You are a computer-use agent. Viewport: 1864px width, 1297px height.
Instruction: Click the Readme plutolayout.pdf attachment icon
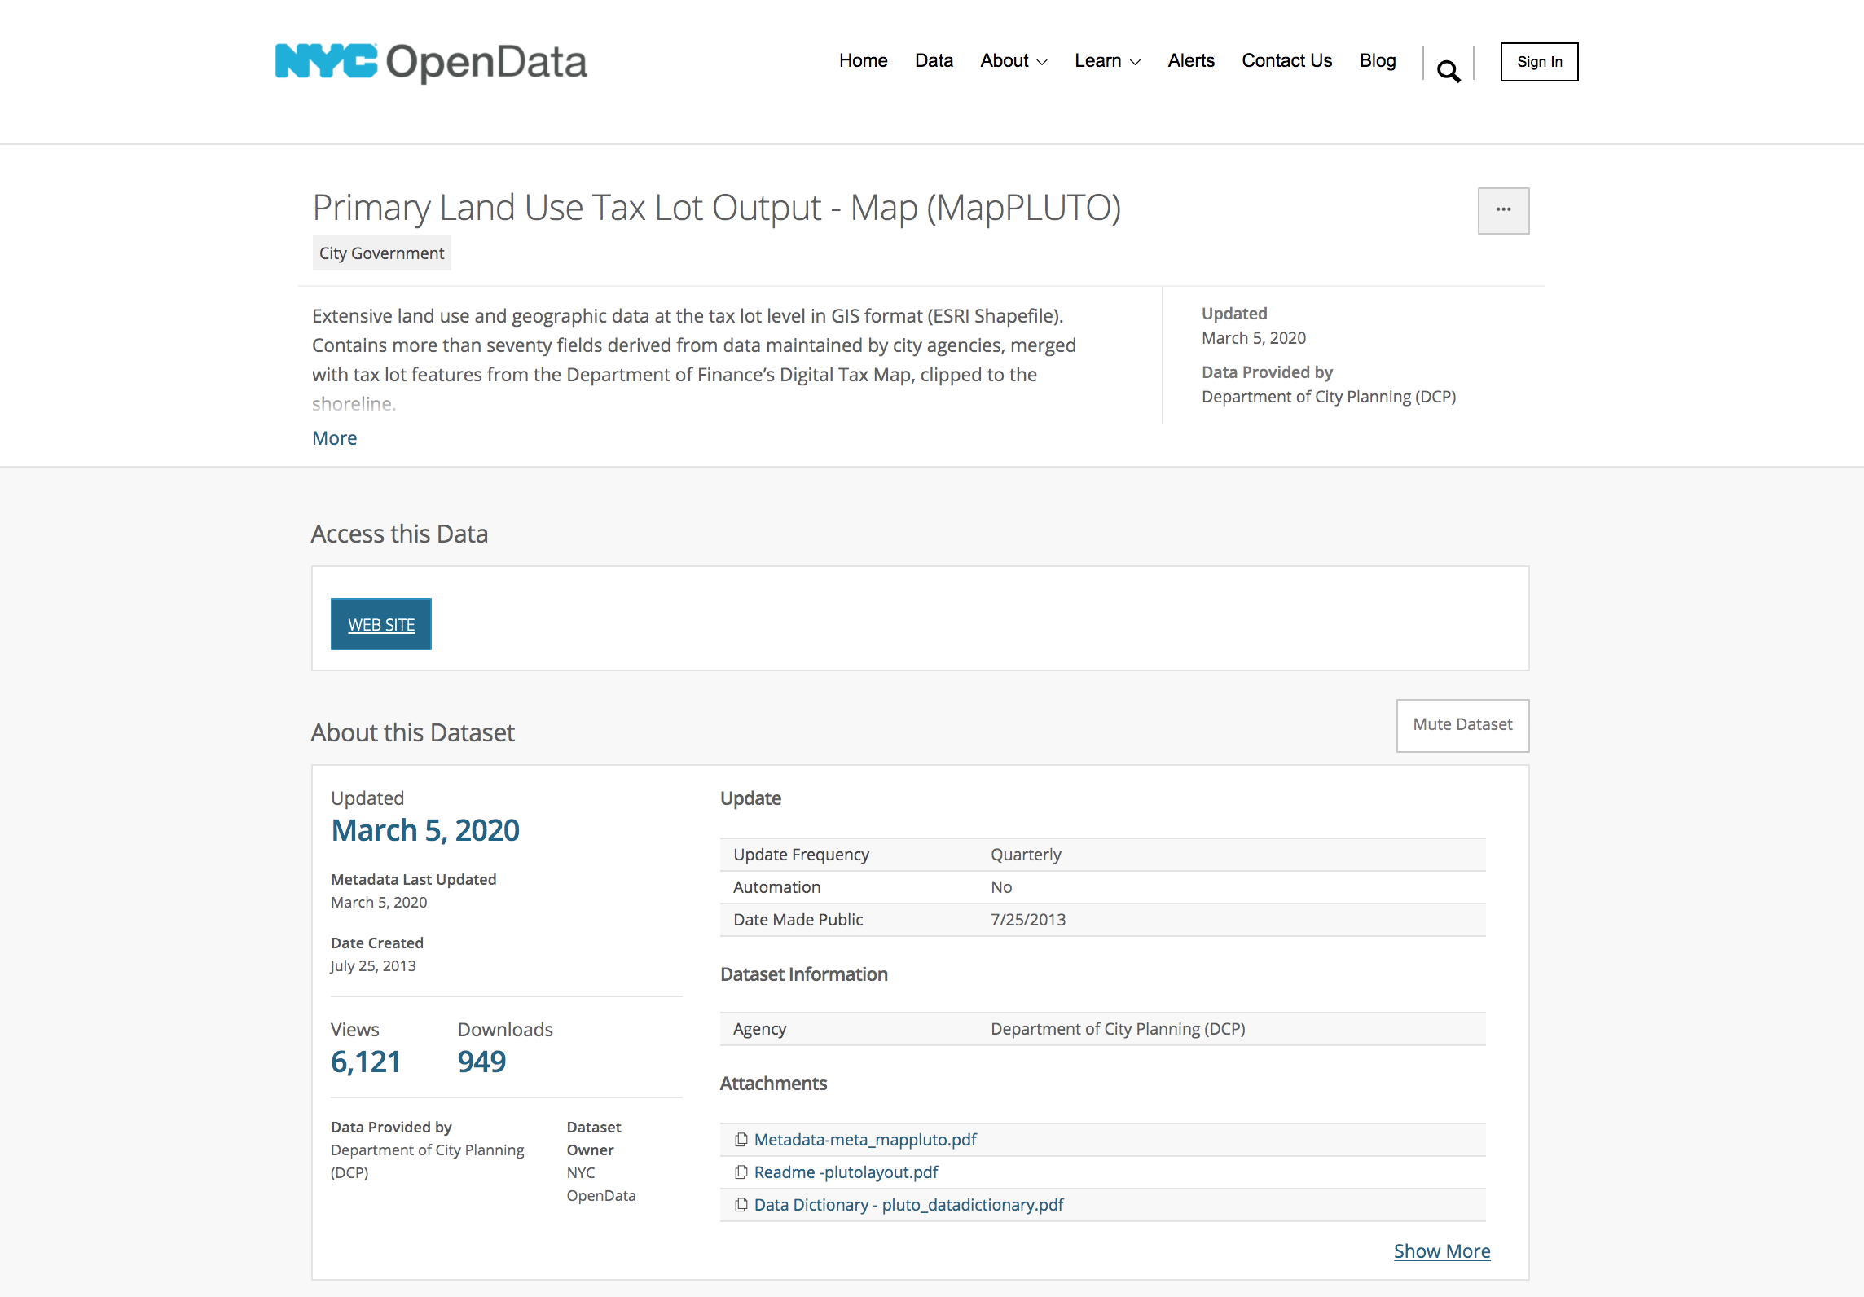(741, 1172)
